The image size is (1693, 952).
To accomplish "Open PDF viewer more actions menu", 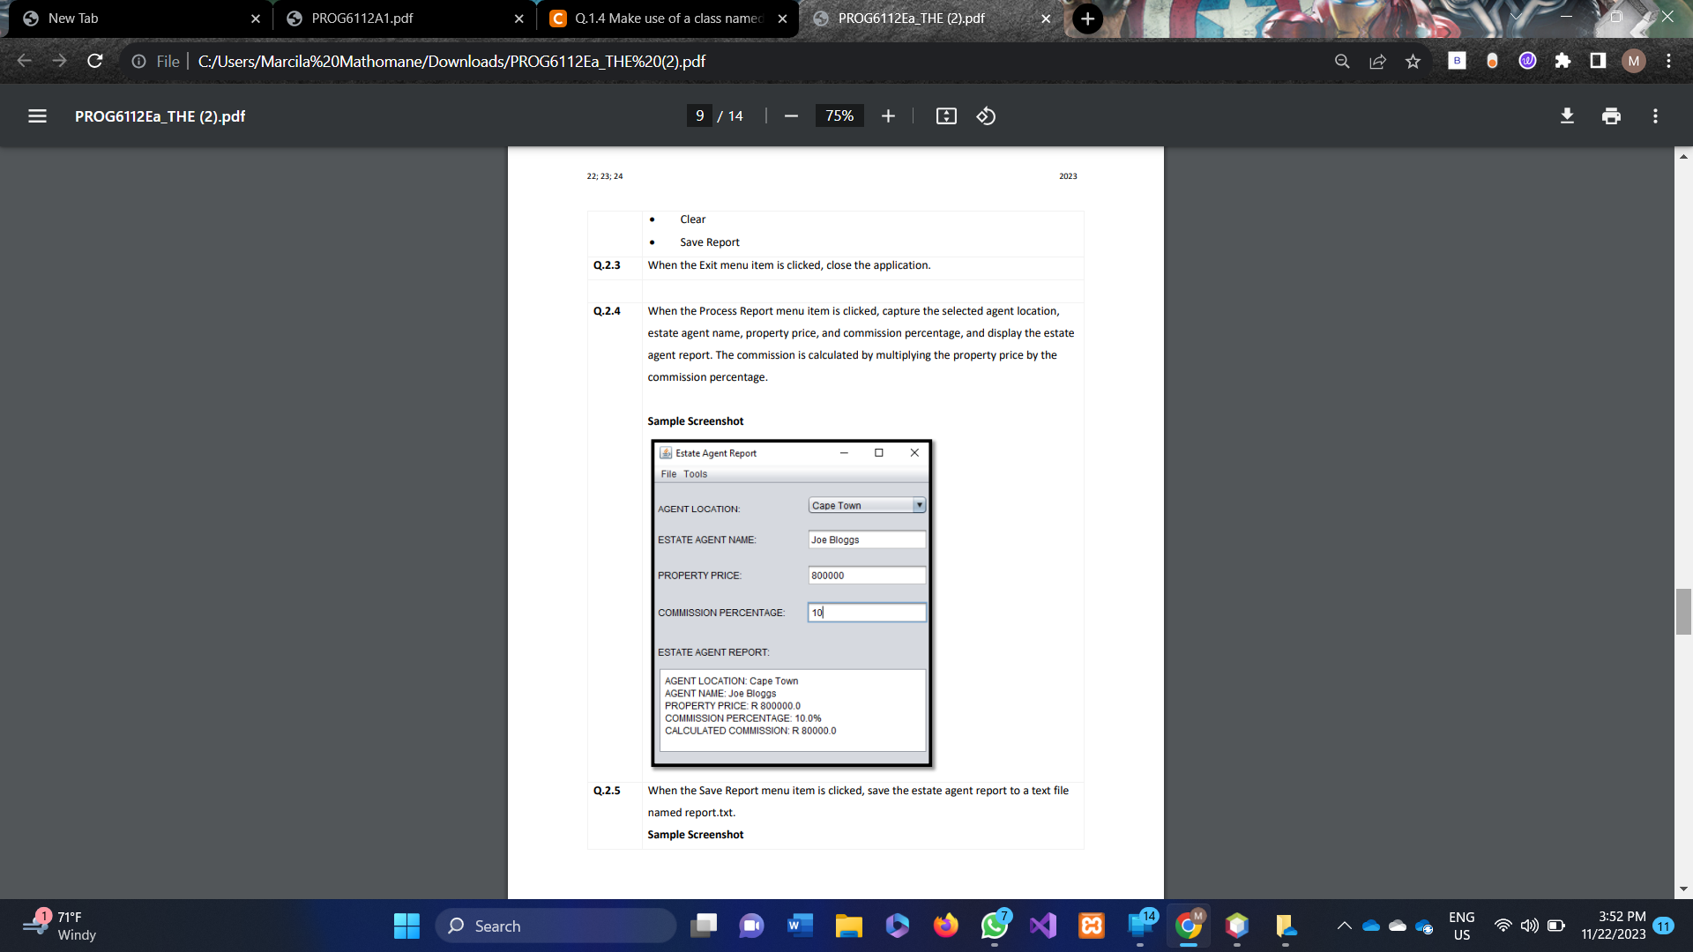I will coord(1655,116).
